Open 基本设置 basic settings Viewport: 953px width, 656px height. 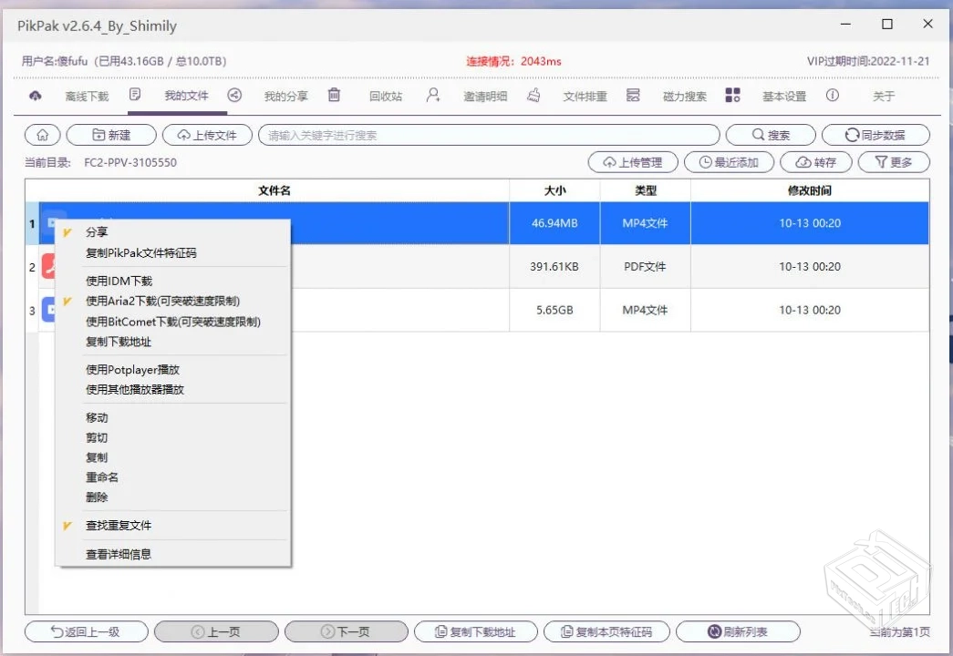(783, 95)
